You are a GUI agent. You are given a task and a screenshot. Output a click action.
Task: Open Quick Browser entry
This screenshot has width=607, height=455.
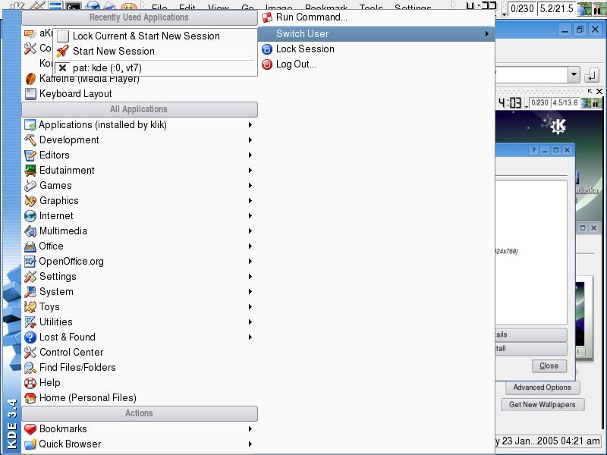click(x=140, y=444)
